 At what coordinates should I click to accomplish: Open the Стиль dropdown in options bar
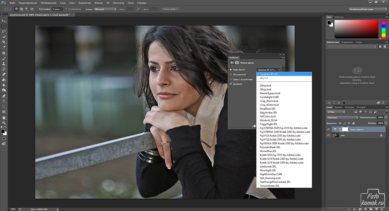pyautogui.click(x=105, y=9)
